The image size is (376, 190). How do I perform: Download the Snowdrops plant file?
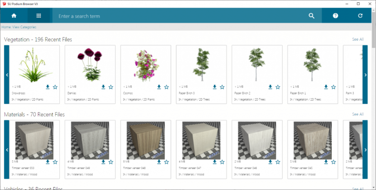pos(47,87)
